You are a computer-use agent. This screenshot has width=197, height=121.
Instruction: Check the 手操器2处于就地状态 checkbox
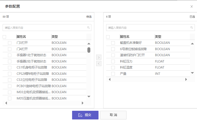coord(10,61)
